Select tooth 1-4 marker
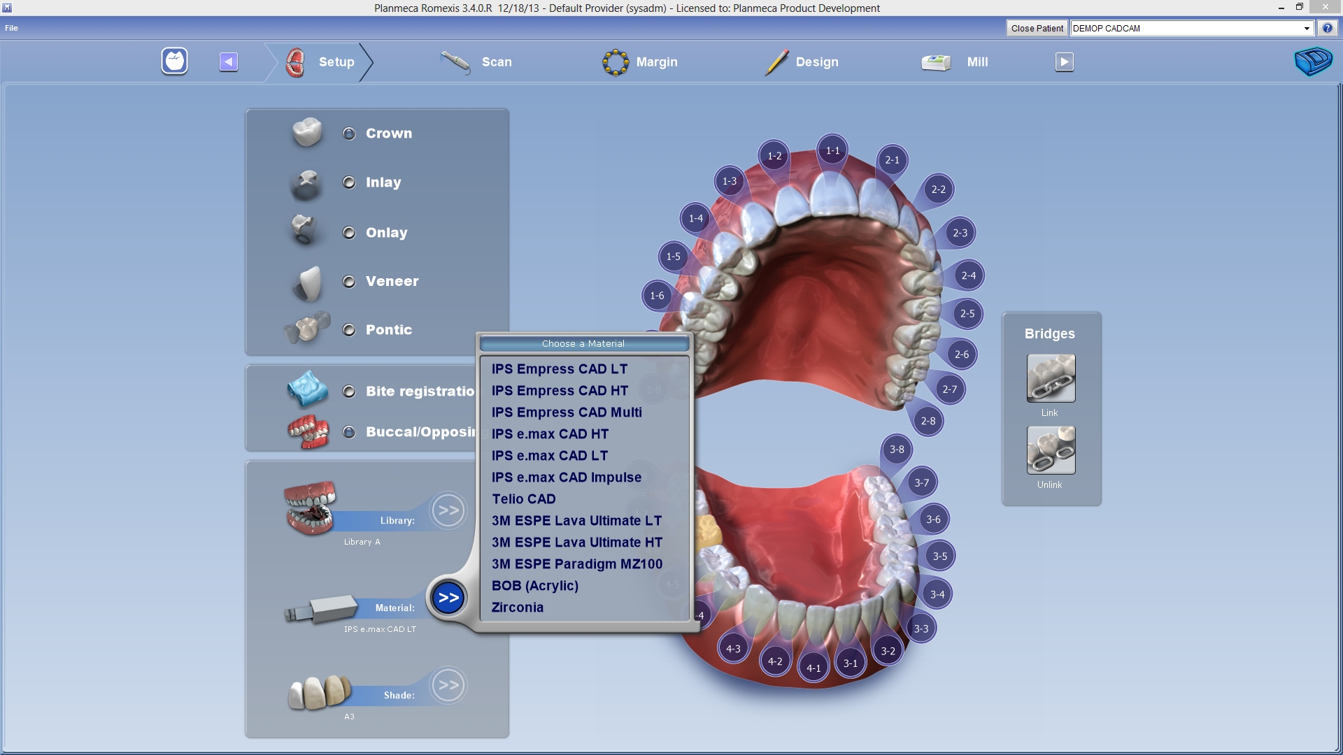The image size is (1343, 755). pos(695,218)
